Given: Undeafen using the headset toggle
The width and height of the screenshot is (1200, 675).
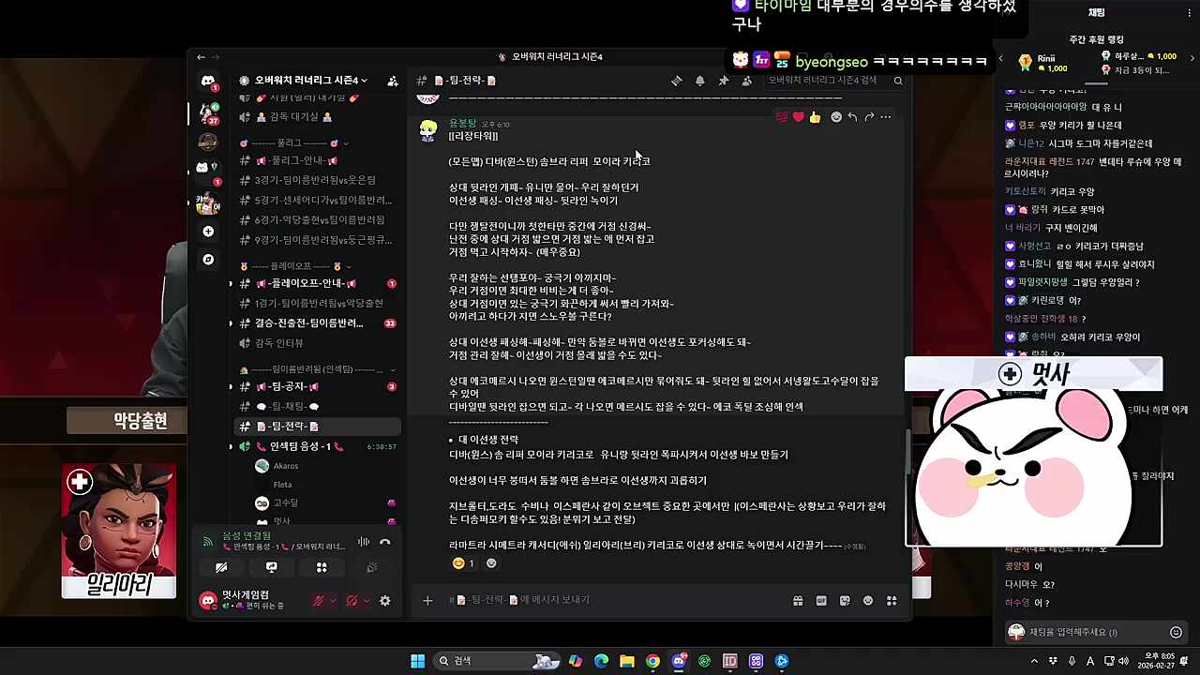Looking at the screenshot, I should pos(353,600).
